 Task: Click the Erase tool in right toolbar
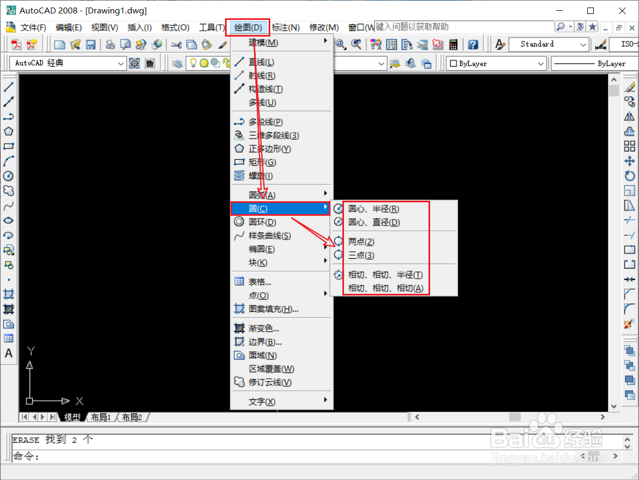click(x=630, y=87)
